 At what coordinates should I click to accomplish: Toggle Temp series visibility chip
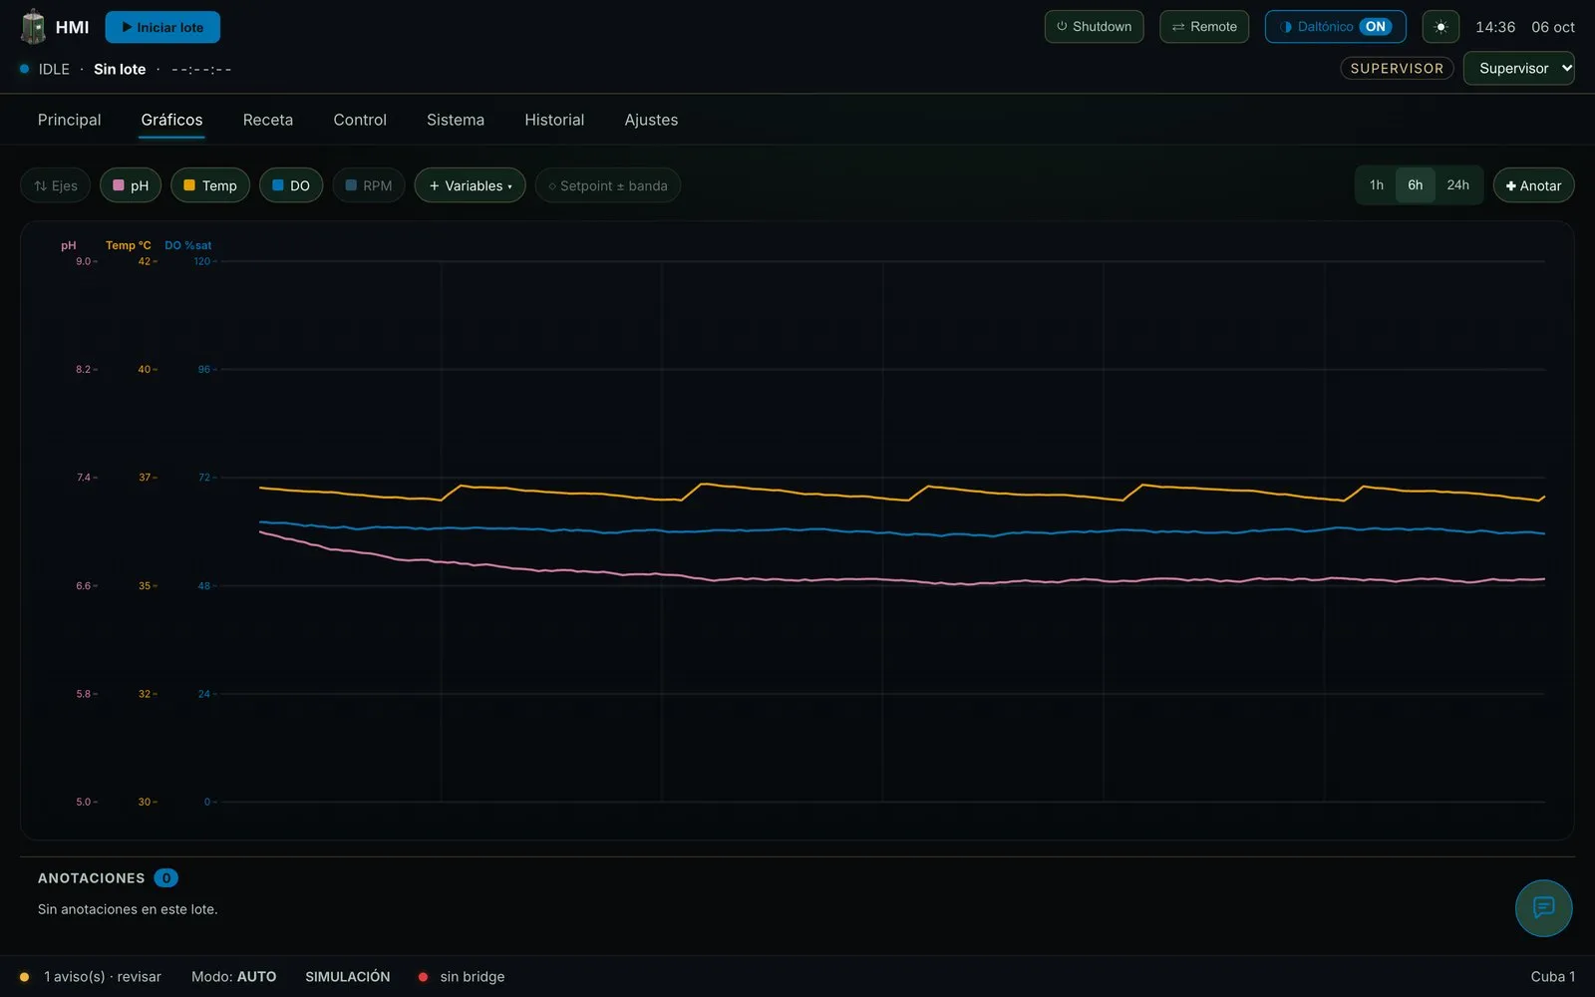[x=210, y=185]
